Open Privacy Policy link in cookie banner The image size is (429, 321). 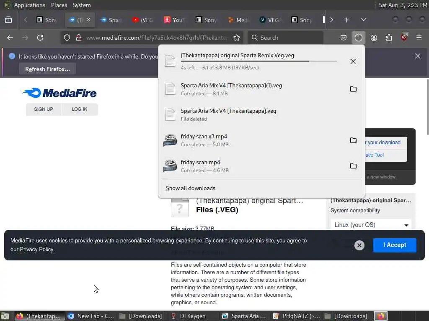tap(36, 250)
